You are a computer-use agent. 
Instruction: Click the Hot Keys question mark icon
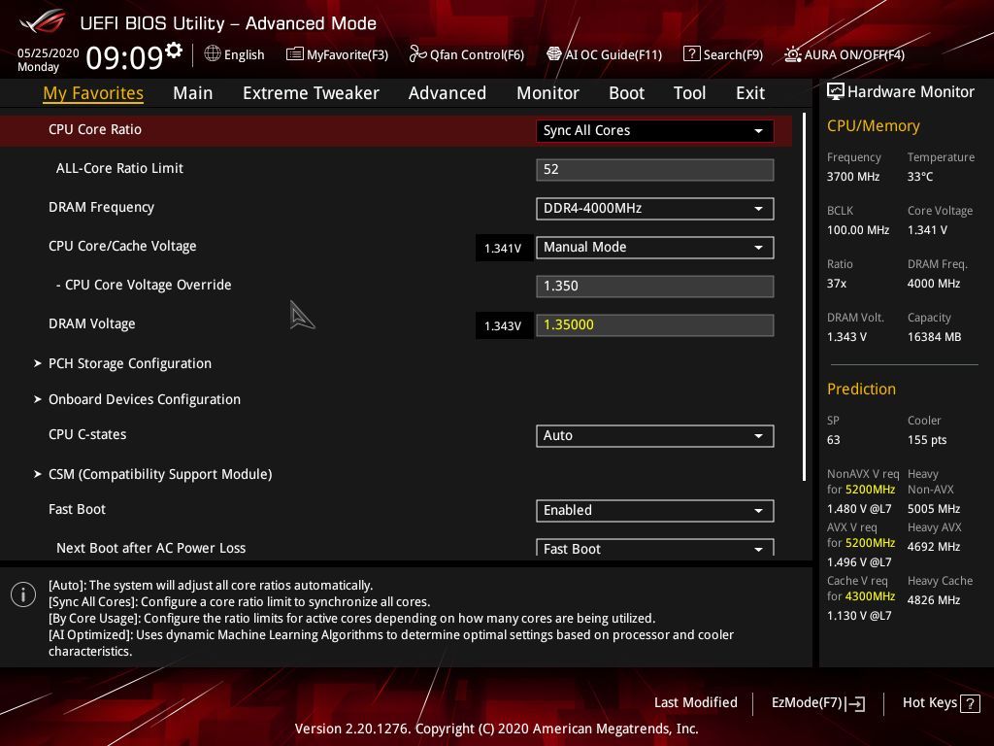tap(970, 703)
